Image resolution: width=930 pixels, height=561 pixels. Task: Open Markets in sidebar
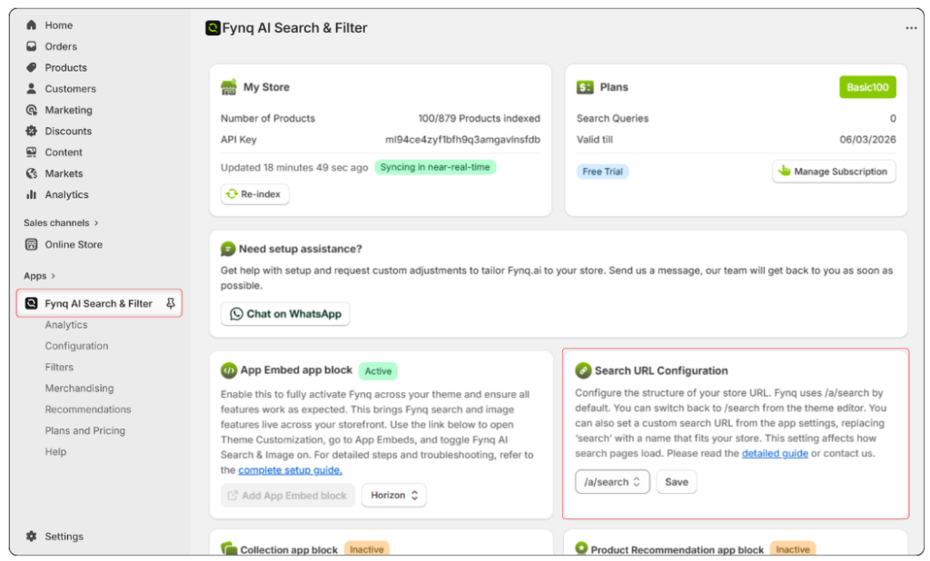[x=64, y=173]
